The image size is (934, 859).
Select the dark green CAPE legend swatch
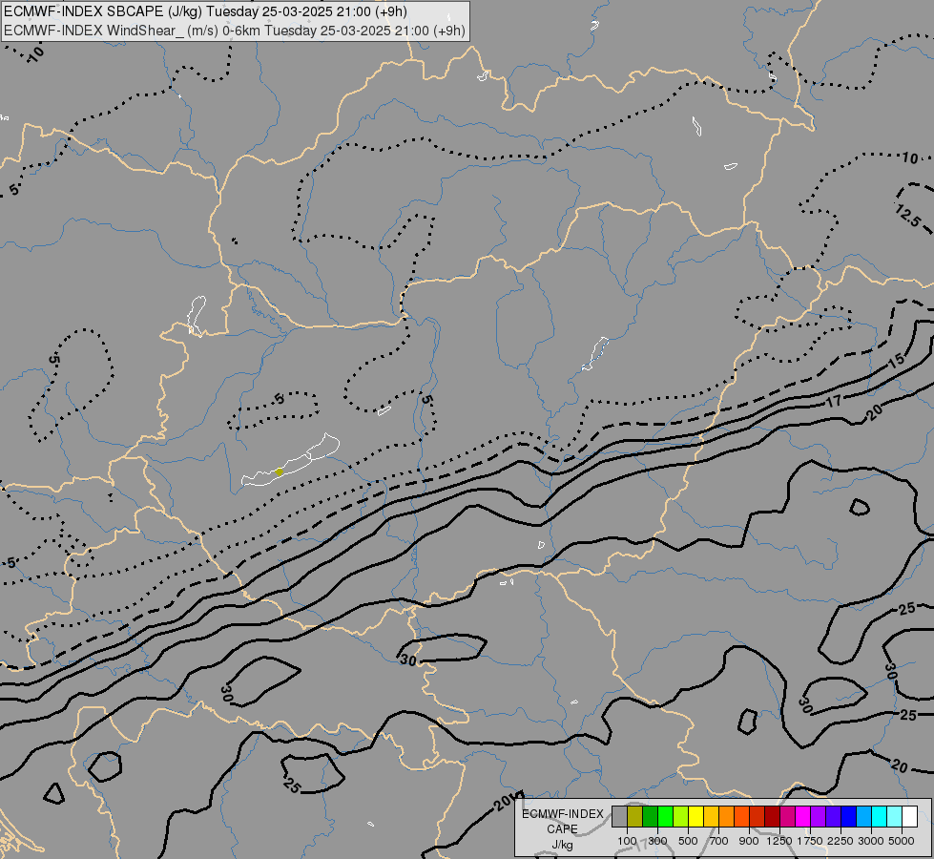(x=651, y=816)
